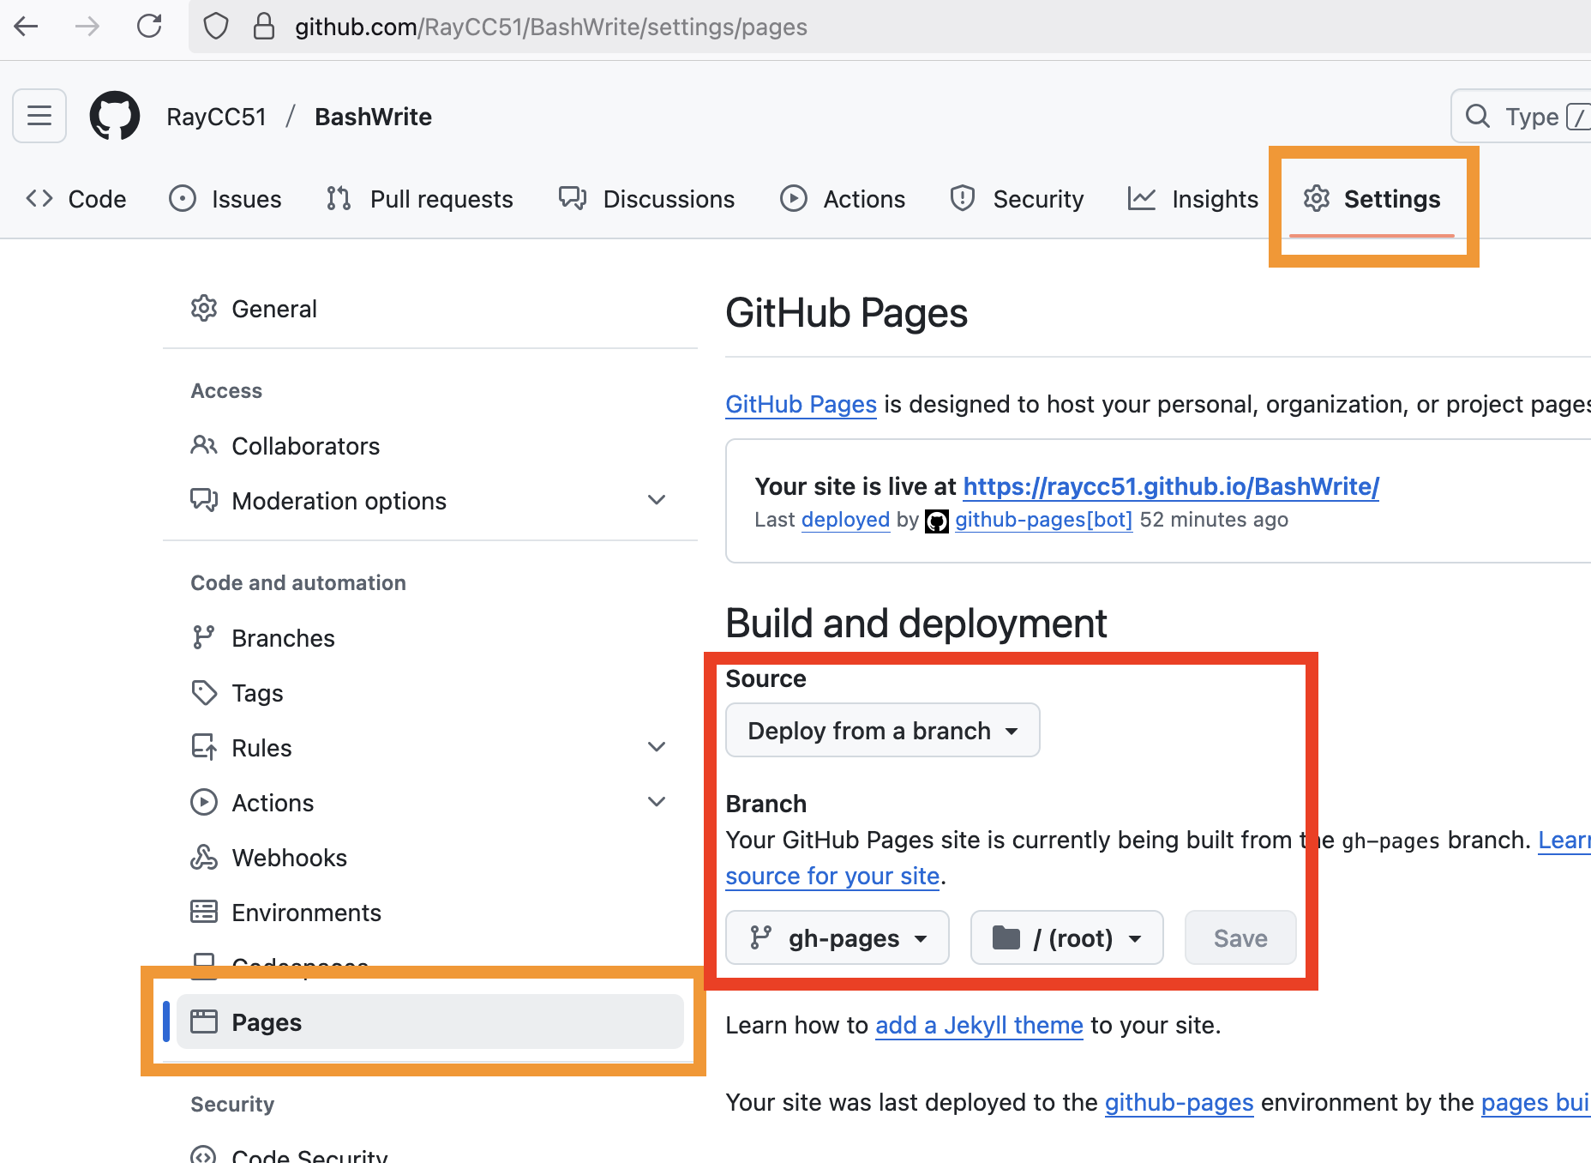Open the gh-pages branch dropdown
Image resolution: width=1591 pixels, height=1163 pixels.
click(838, 938)
